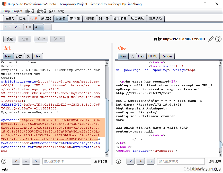This screenshot has width=223, height=173.
Task: Close Repeater tab 1
Action: pyautogui.click(x=10, y=27)
